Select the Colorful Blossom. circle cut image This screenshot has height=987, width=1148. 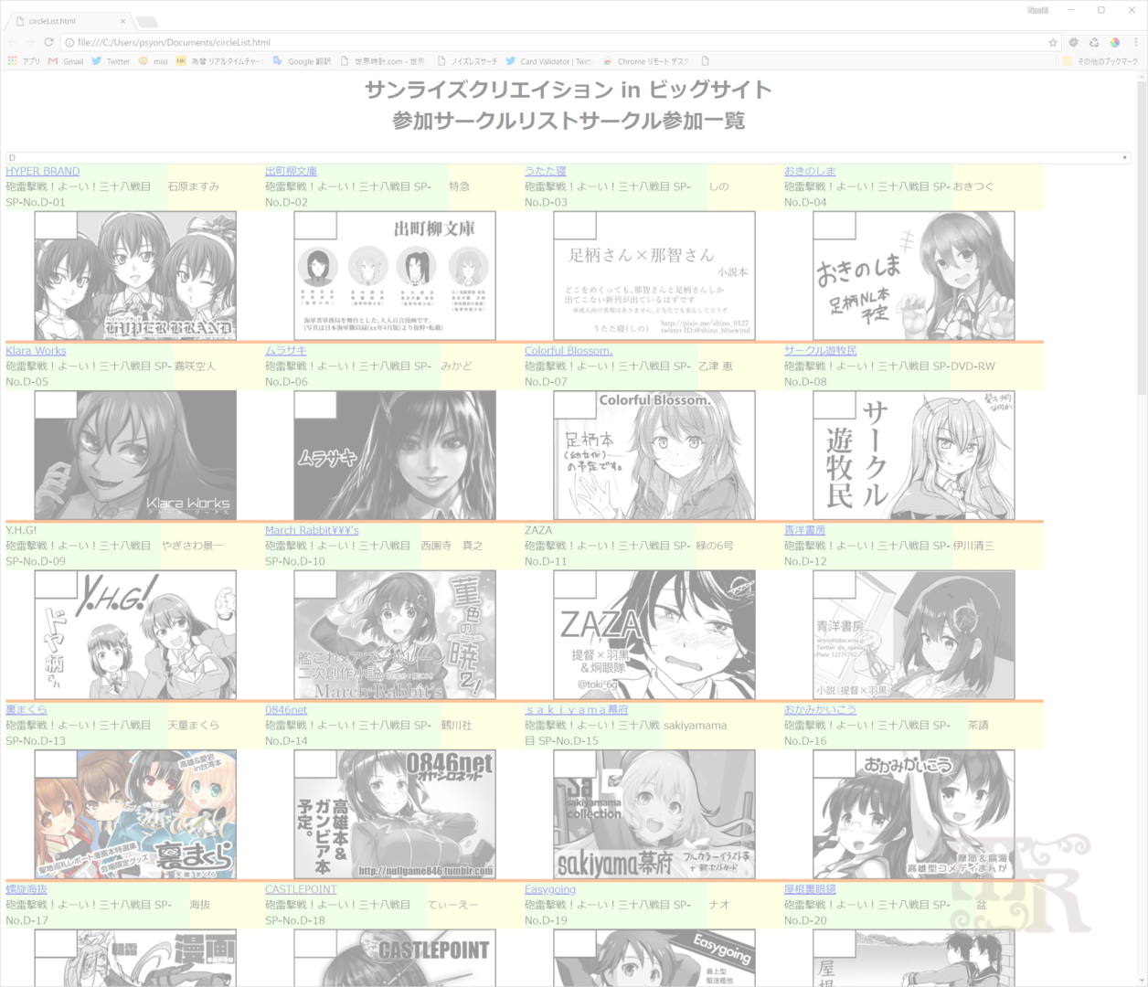[654, 455]
